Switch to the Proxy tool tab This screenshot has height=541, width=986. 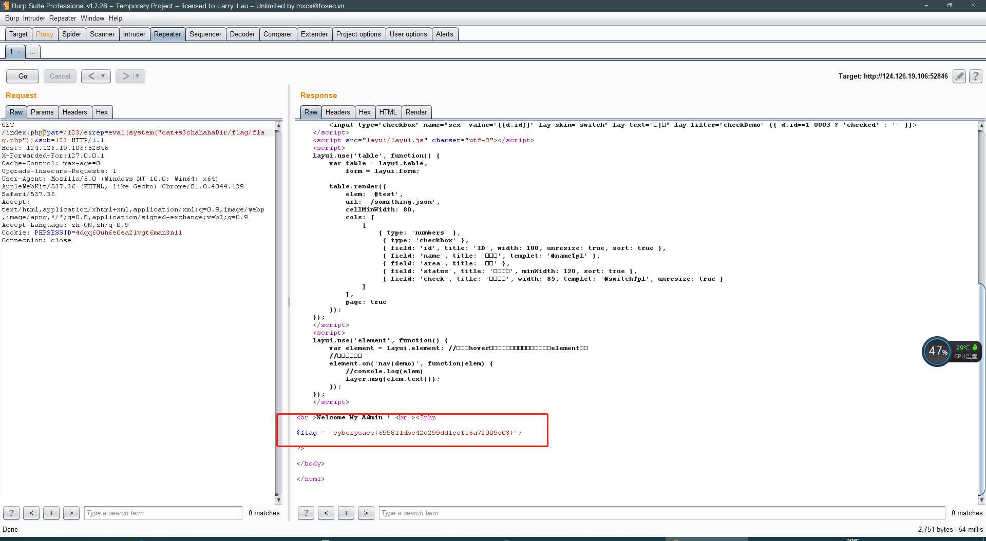[45, 34]
